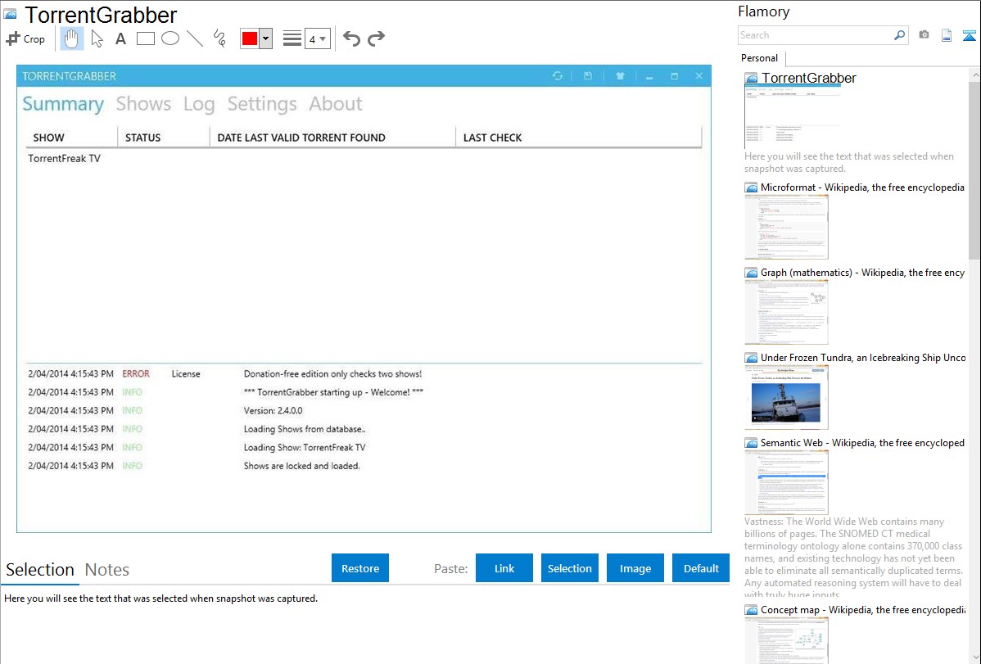Click the Paste Link button
981x664 pixels.
pyautogui.click(x=504, y=568)
